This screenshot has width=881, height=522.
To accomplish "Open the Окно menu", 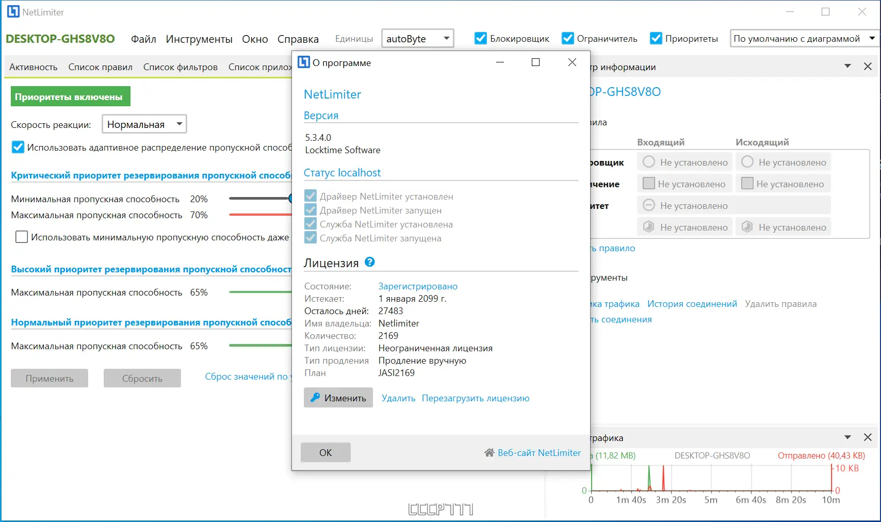I will [255, 39].
